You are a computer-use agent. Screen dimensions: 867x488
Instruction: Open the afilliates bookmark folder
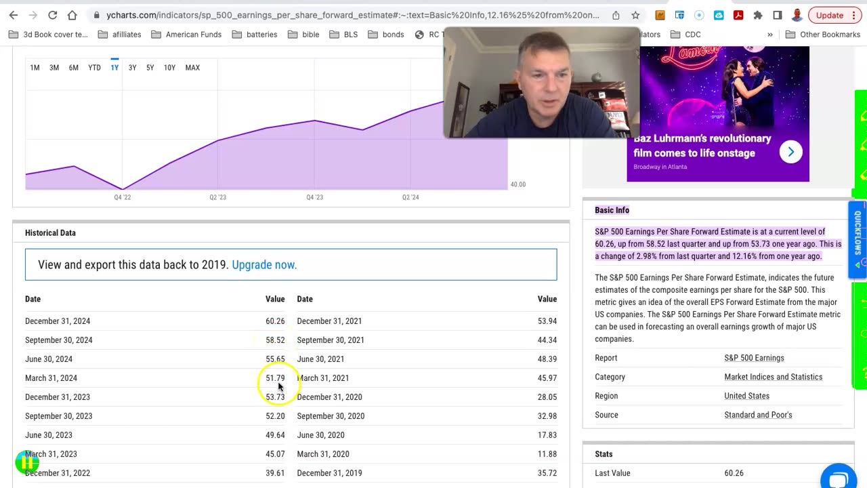[119, 35]
